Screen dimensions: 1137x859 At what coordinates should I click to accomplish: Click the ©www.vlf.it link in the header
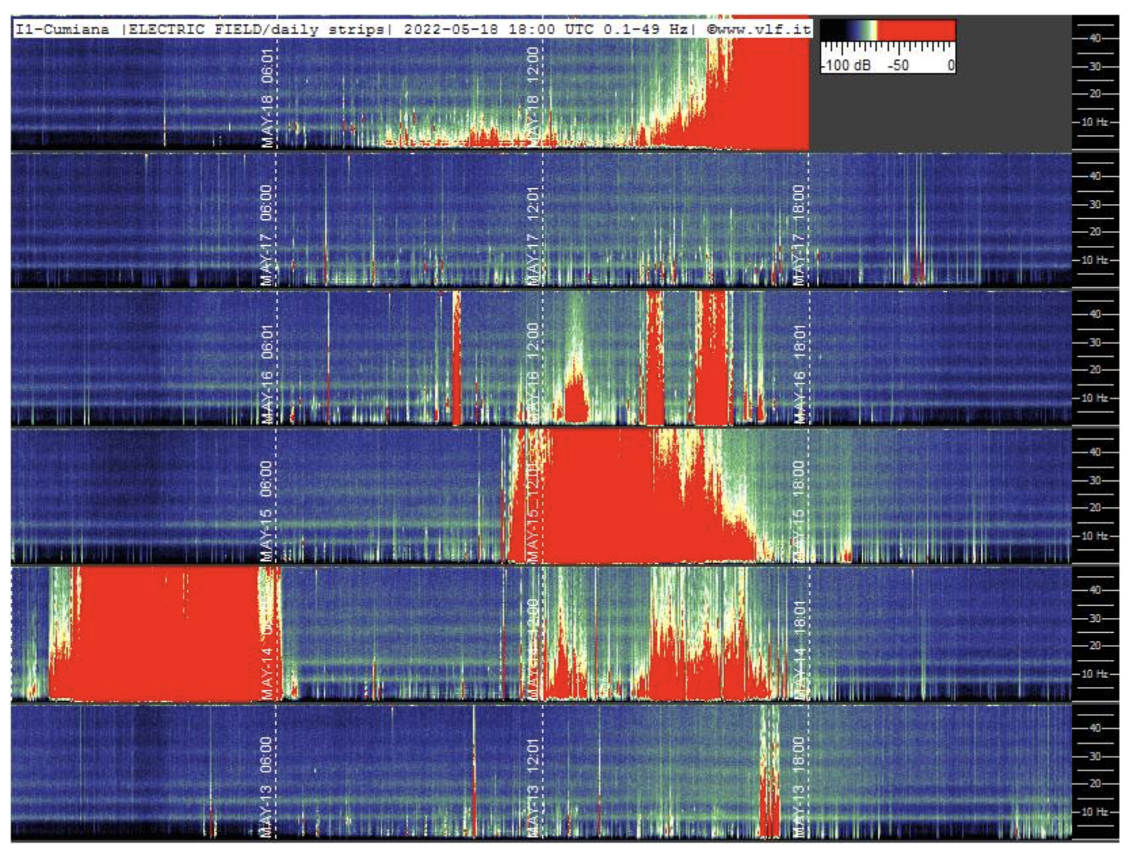pos(759,29)
